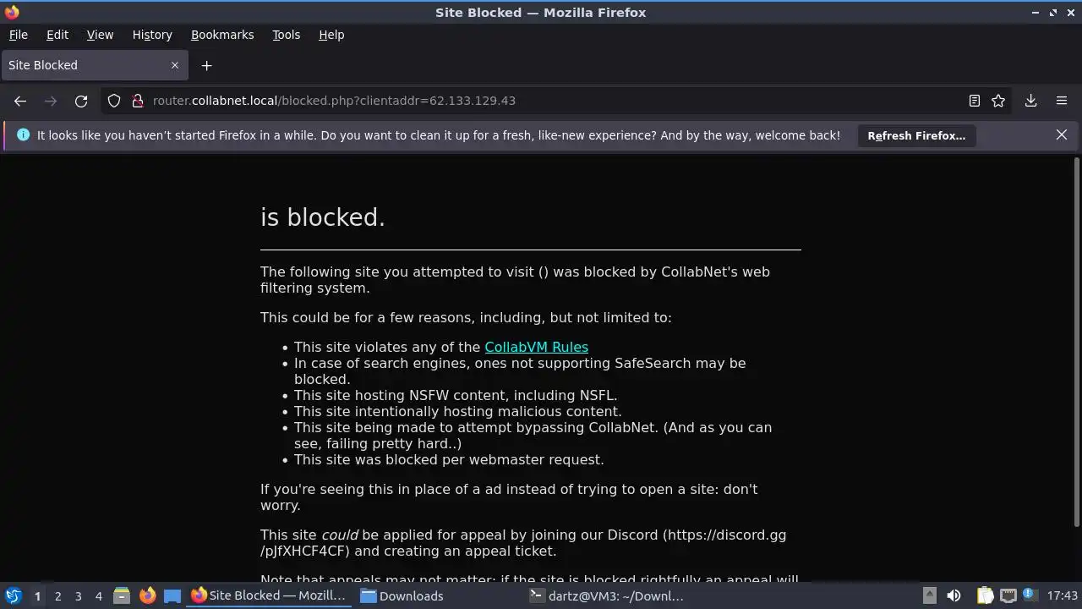Switch to workspace 3

point(78,596)
